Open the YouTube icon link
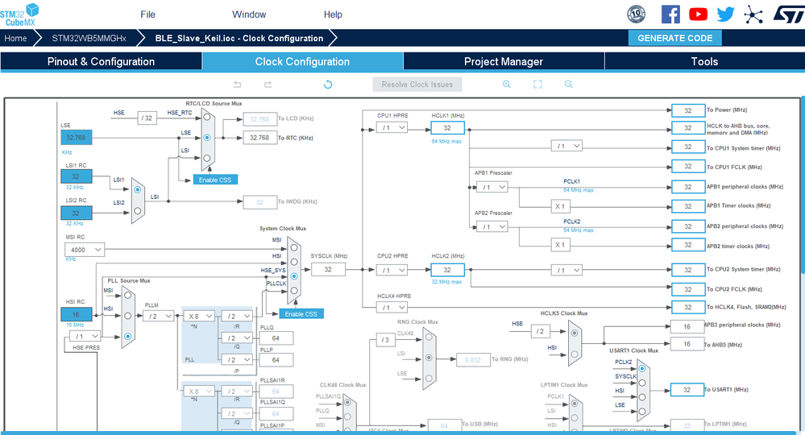Screen dimensions: 805x435 [698, 14]
